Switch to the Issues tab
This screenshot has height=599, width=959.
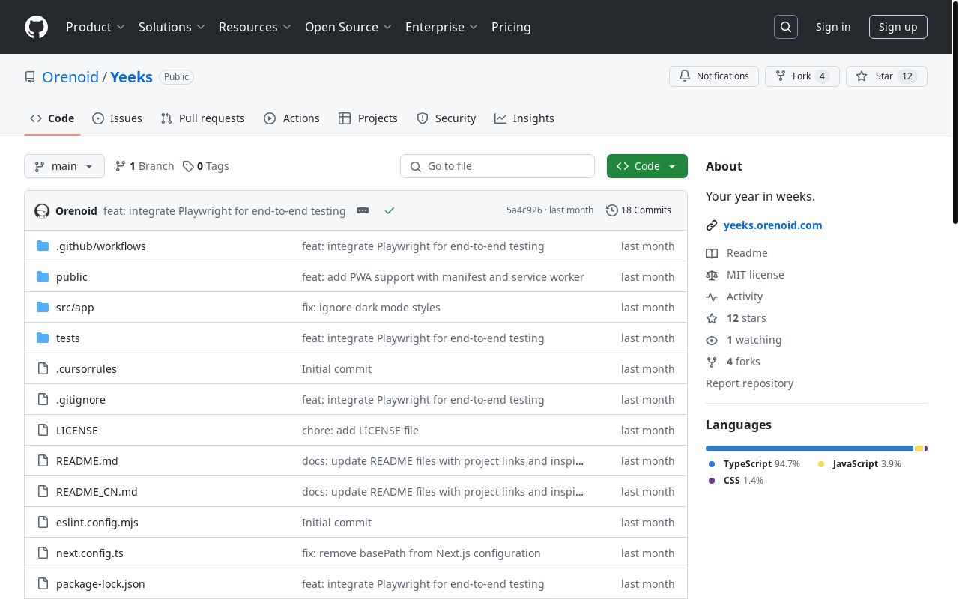point(117,118)
